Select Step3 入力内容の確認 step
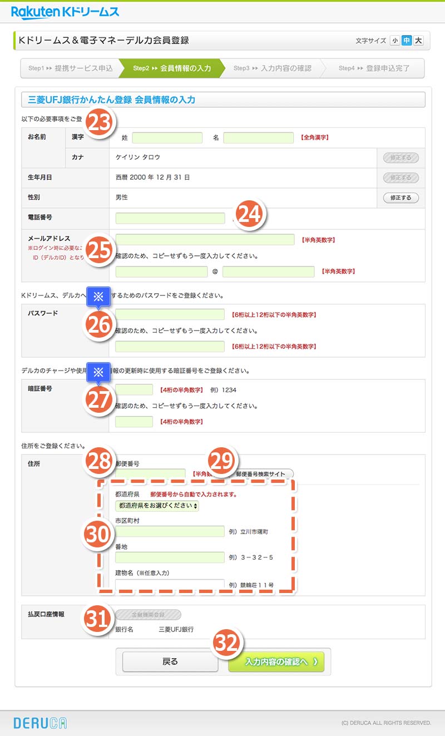This screenshot has height=736, width=445. click(273, 68)
